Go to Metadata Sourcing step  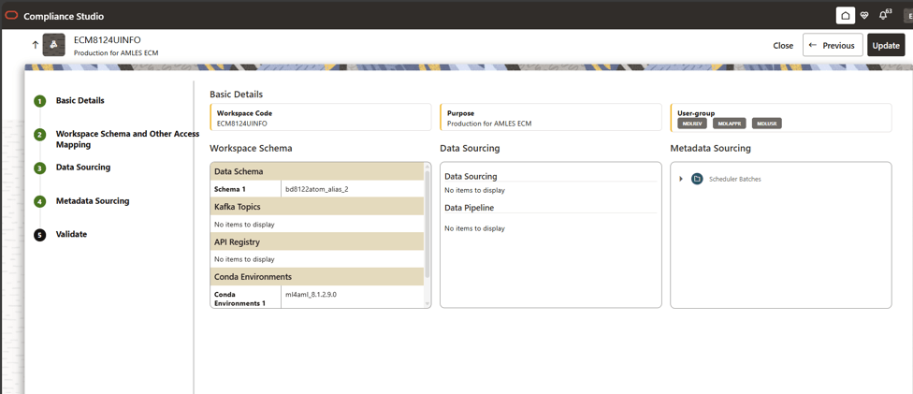[93, 201]
